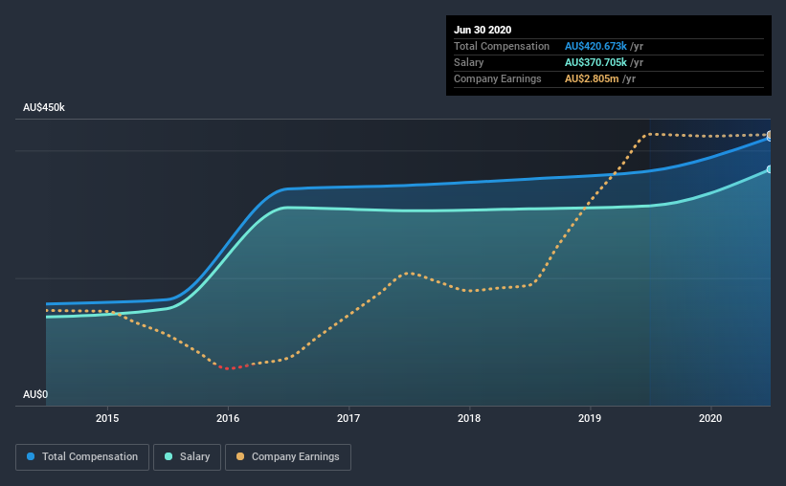Select the 2017 x-axis label
786x486 pixels.
tap(348, 418)
